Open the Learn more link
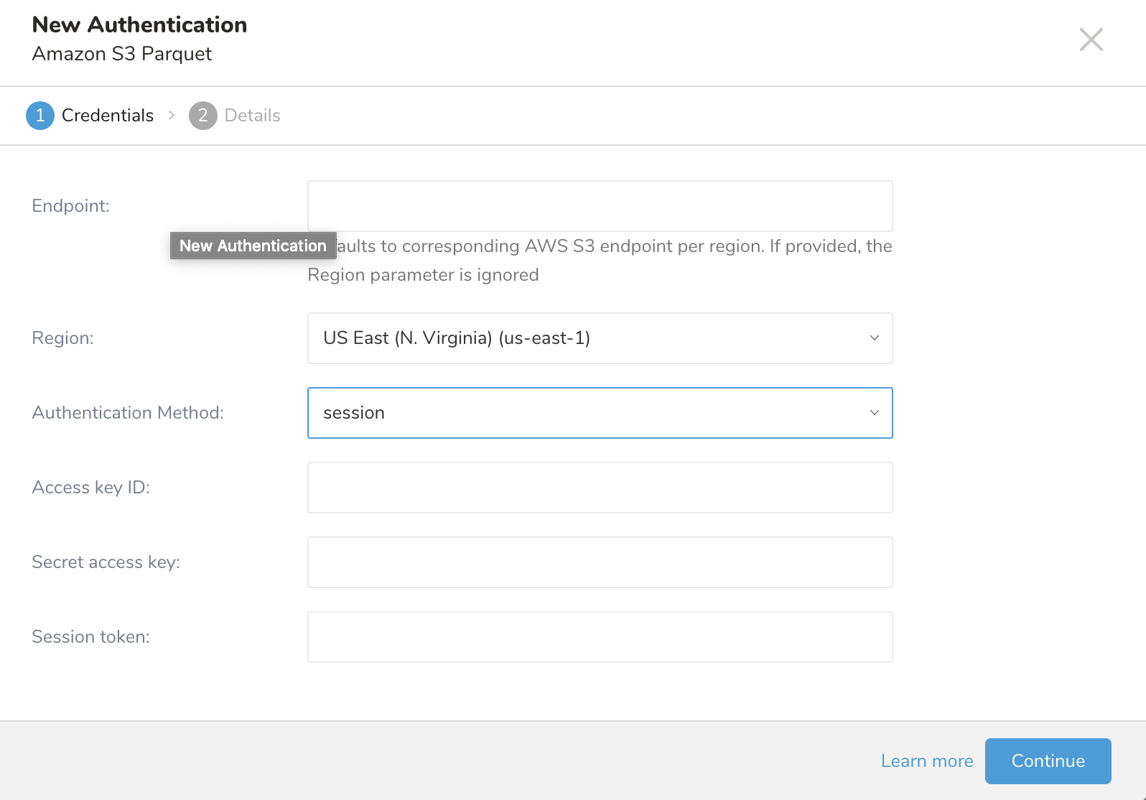The image size is (1146, 800). (926, 761)
